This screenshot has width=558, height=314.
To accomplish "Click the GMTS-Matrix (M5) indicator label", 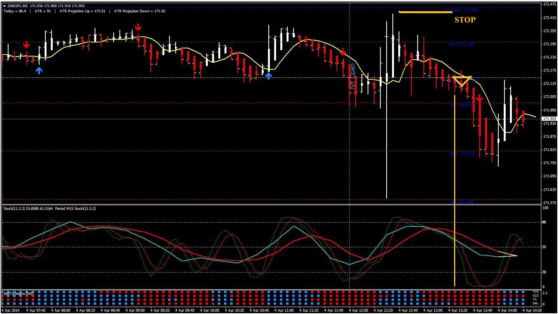I will point(19,294).
